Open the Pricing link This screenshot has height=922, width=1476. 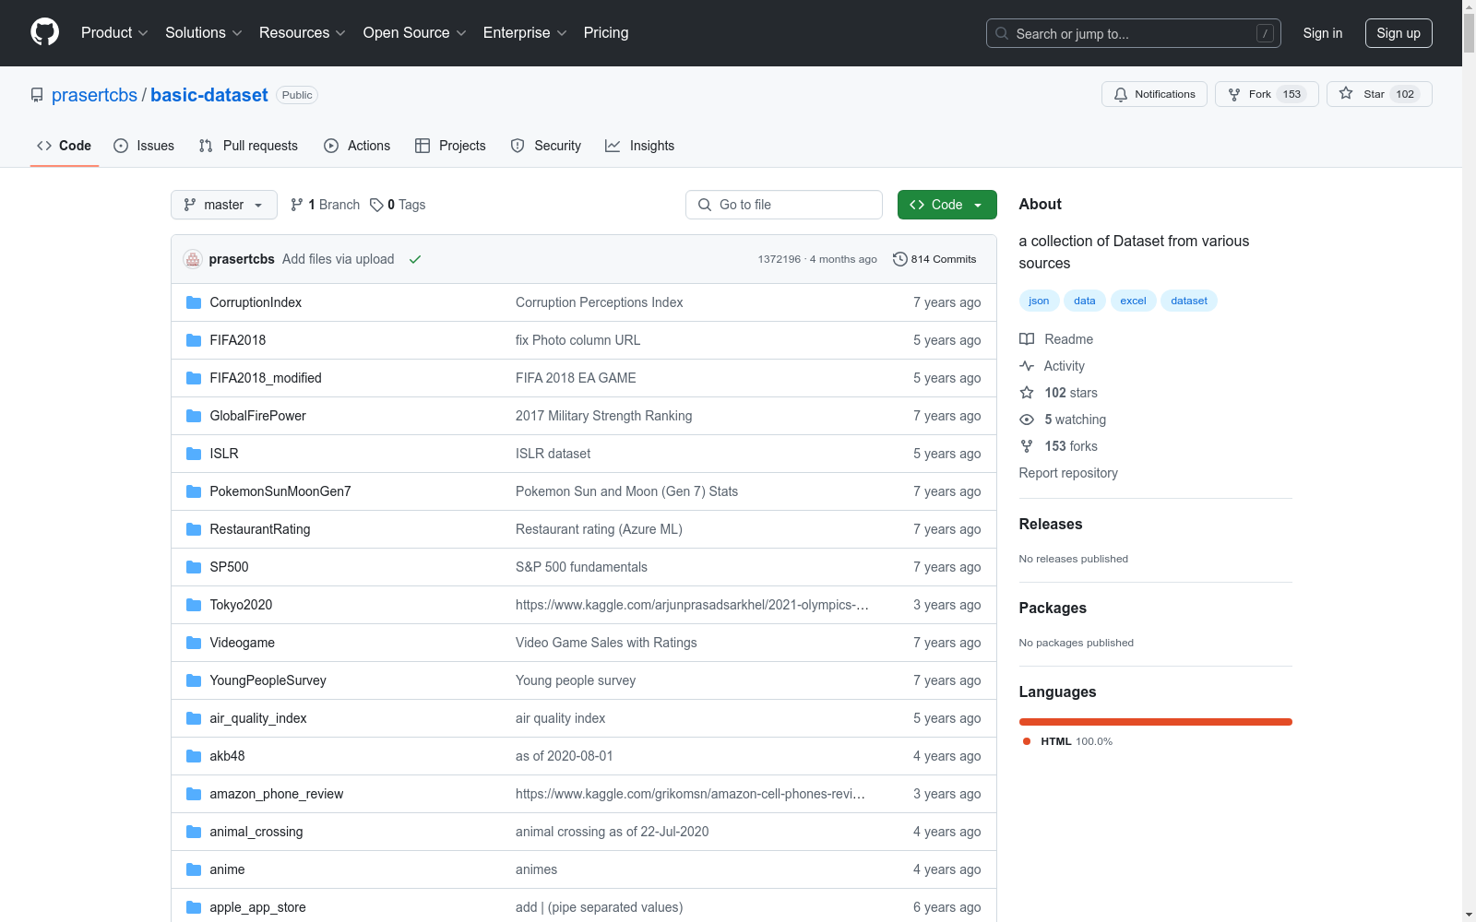pyautogui.click(x=606, y=32)
